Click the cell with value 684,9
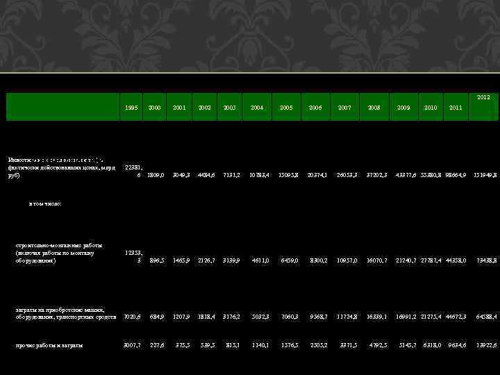Screen dimensions: 500x375 (x=157, y=317)
